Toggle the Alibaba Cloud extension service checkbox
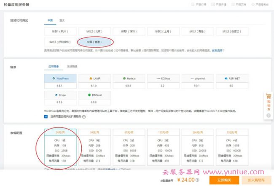The image size is (274, 186). (x=46, y=117)
